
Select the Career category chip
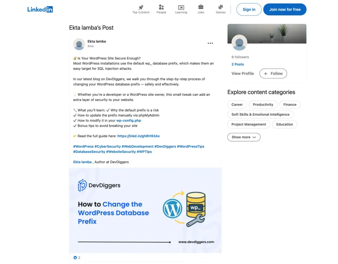pyautogui.click(x=237, y=105)
